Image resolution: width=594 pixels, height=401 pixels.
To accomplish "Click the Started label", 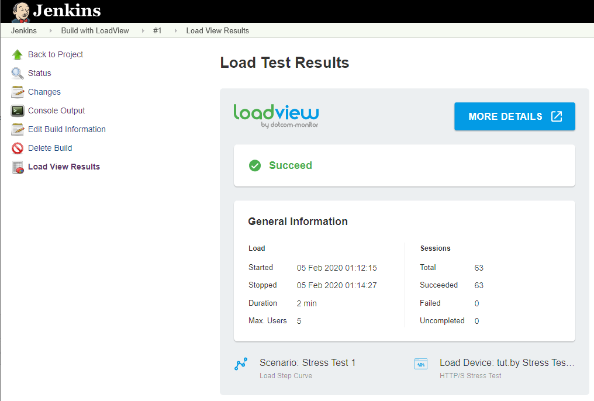I will click(261, 267).
